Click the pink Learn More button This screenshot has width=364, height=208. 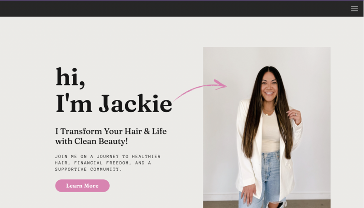click(x=82, y=186)
